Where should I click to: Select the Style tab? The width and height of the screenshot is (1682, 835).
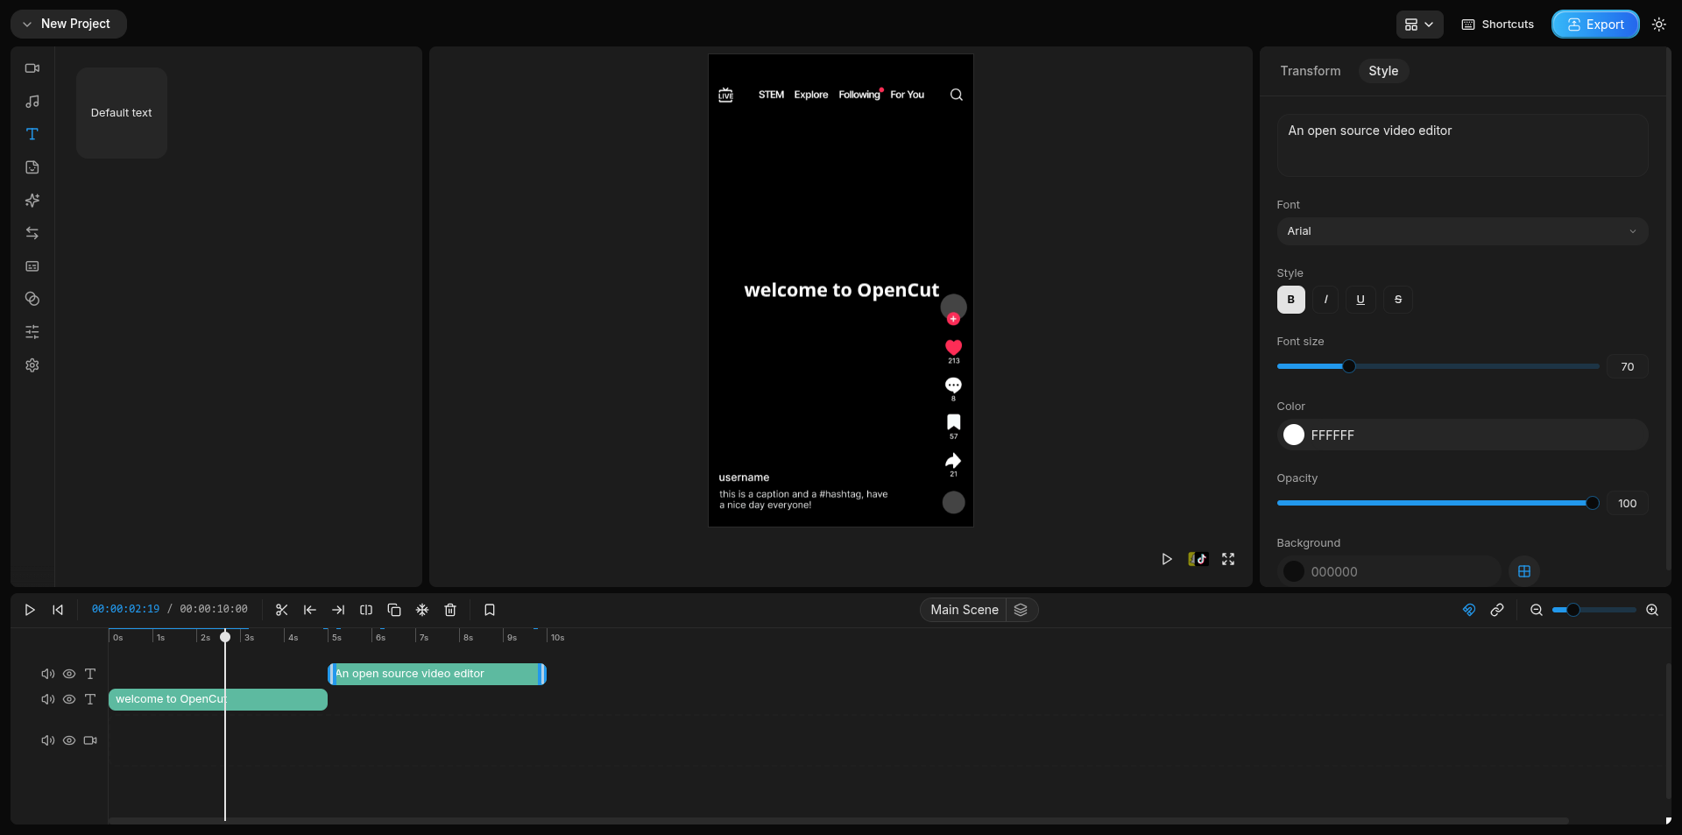1382,71
